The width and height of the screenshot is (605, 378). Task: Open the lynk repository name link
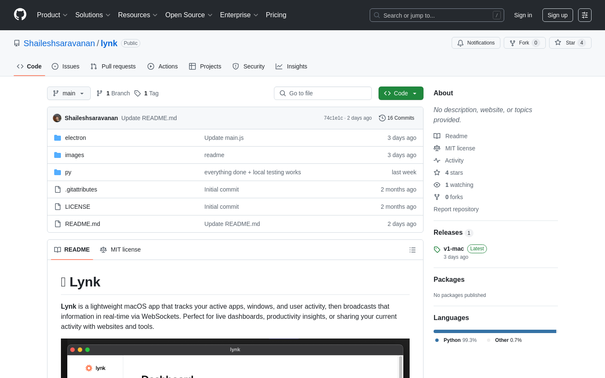(109, 43)
